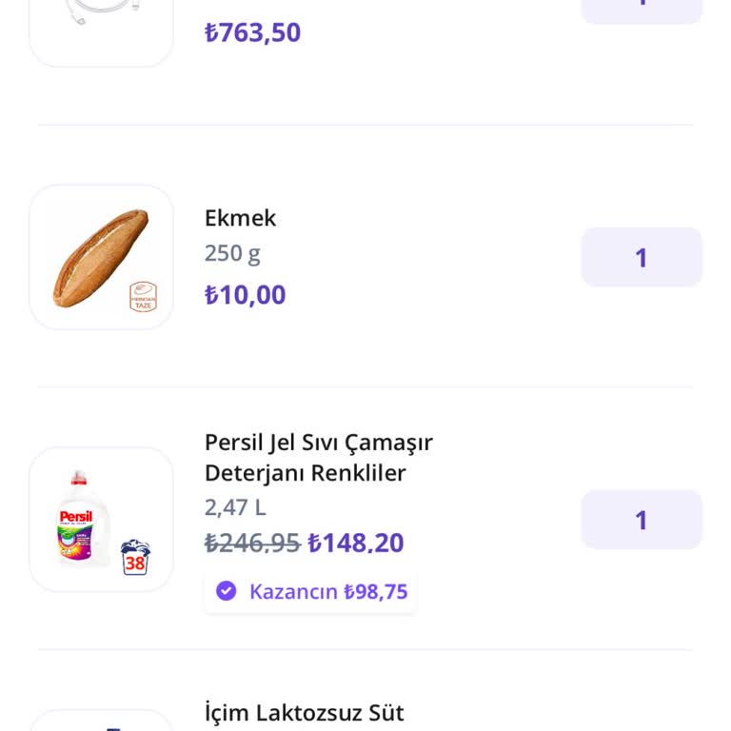731x731 pixels.
Task: Tap the Kazancın ₺98,75 savings text
Action: [x=328, y=591]
